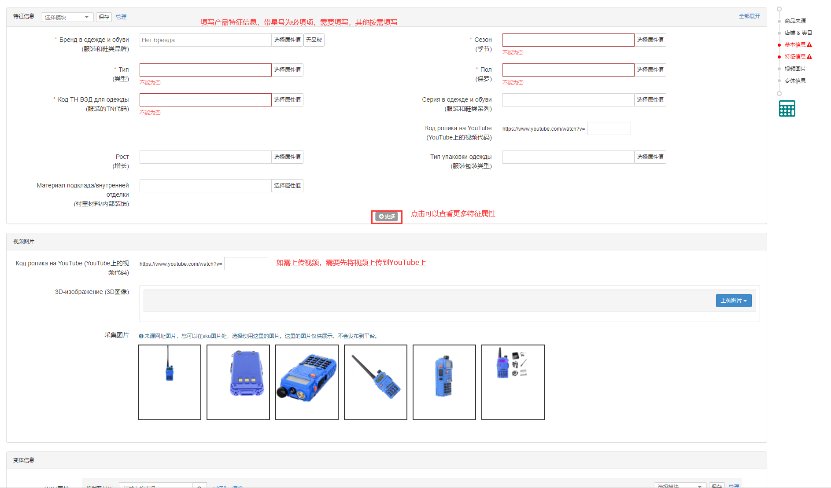Click the 无品牌 button
Image resolution: width=831 pixels, height=488 pixels.
click(314, 40)
